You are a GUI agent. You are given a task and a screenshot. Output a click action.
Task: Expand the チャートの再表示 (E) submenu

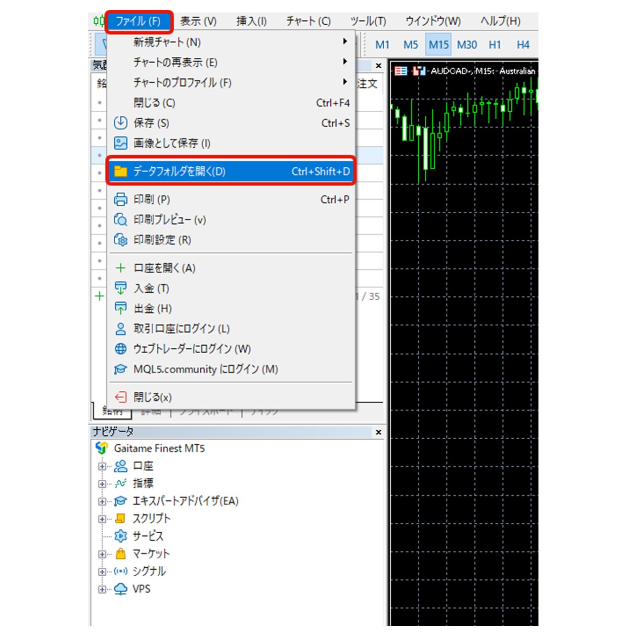(231, 62)
